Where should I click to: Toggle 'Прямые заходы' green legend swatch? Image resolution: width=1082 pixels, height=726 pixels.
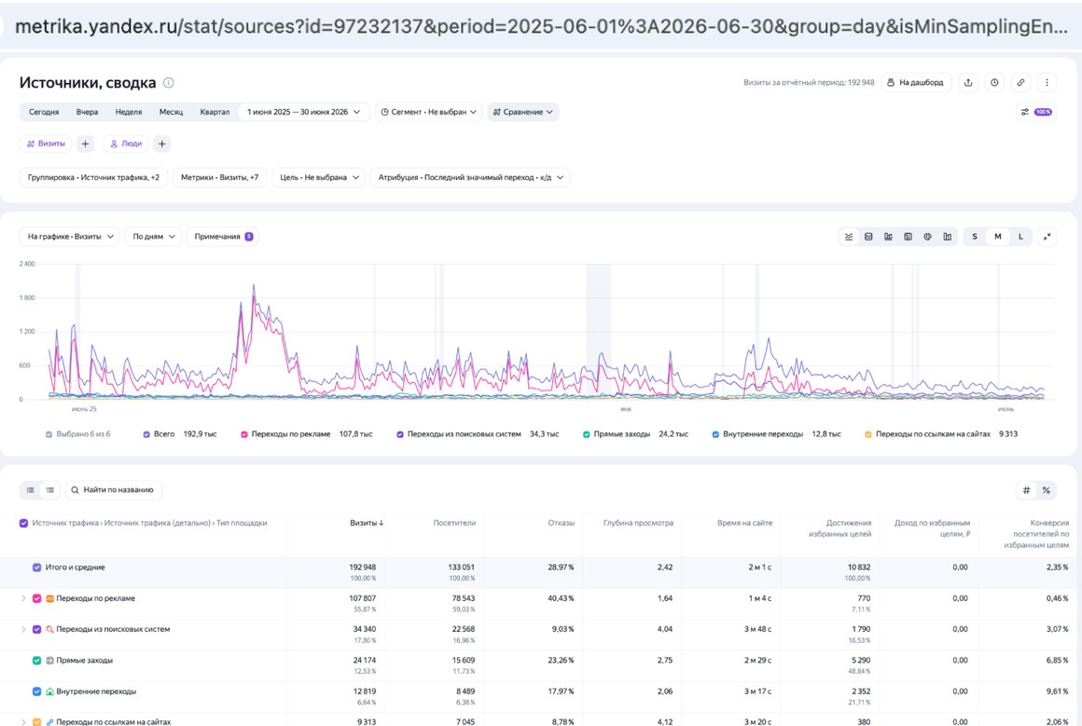coord(587,434)
